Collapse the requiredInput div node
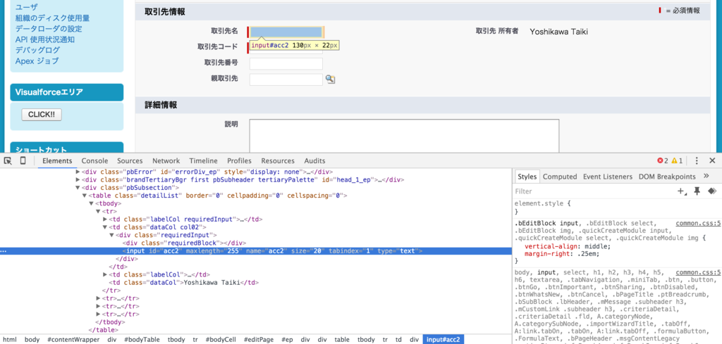 [x=111, y=235]
